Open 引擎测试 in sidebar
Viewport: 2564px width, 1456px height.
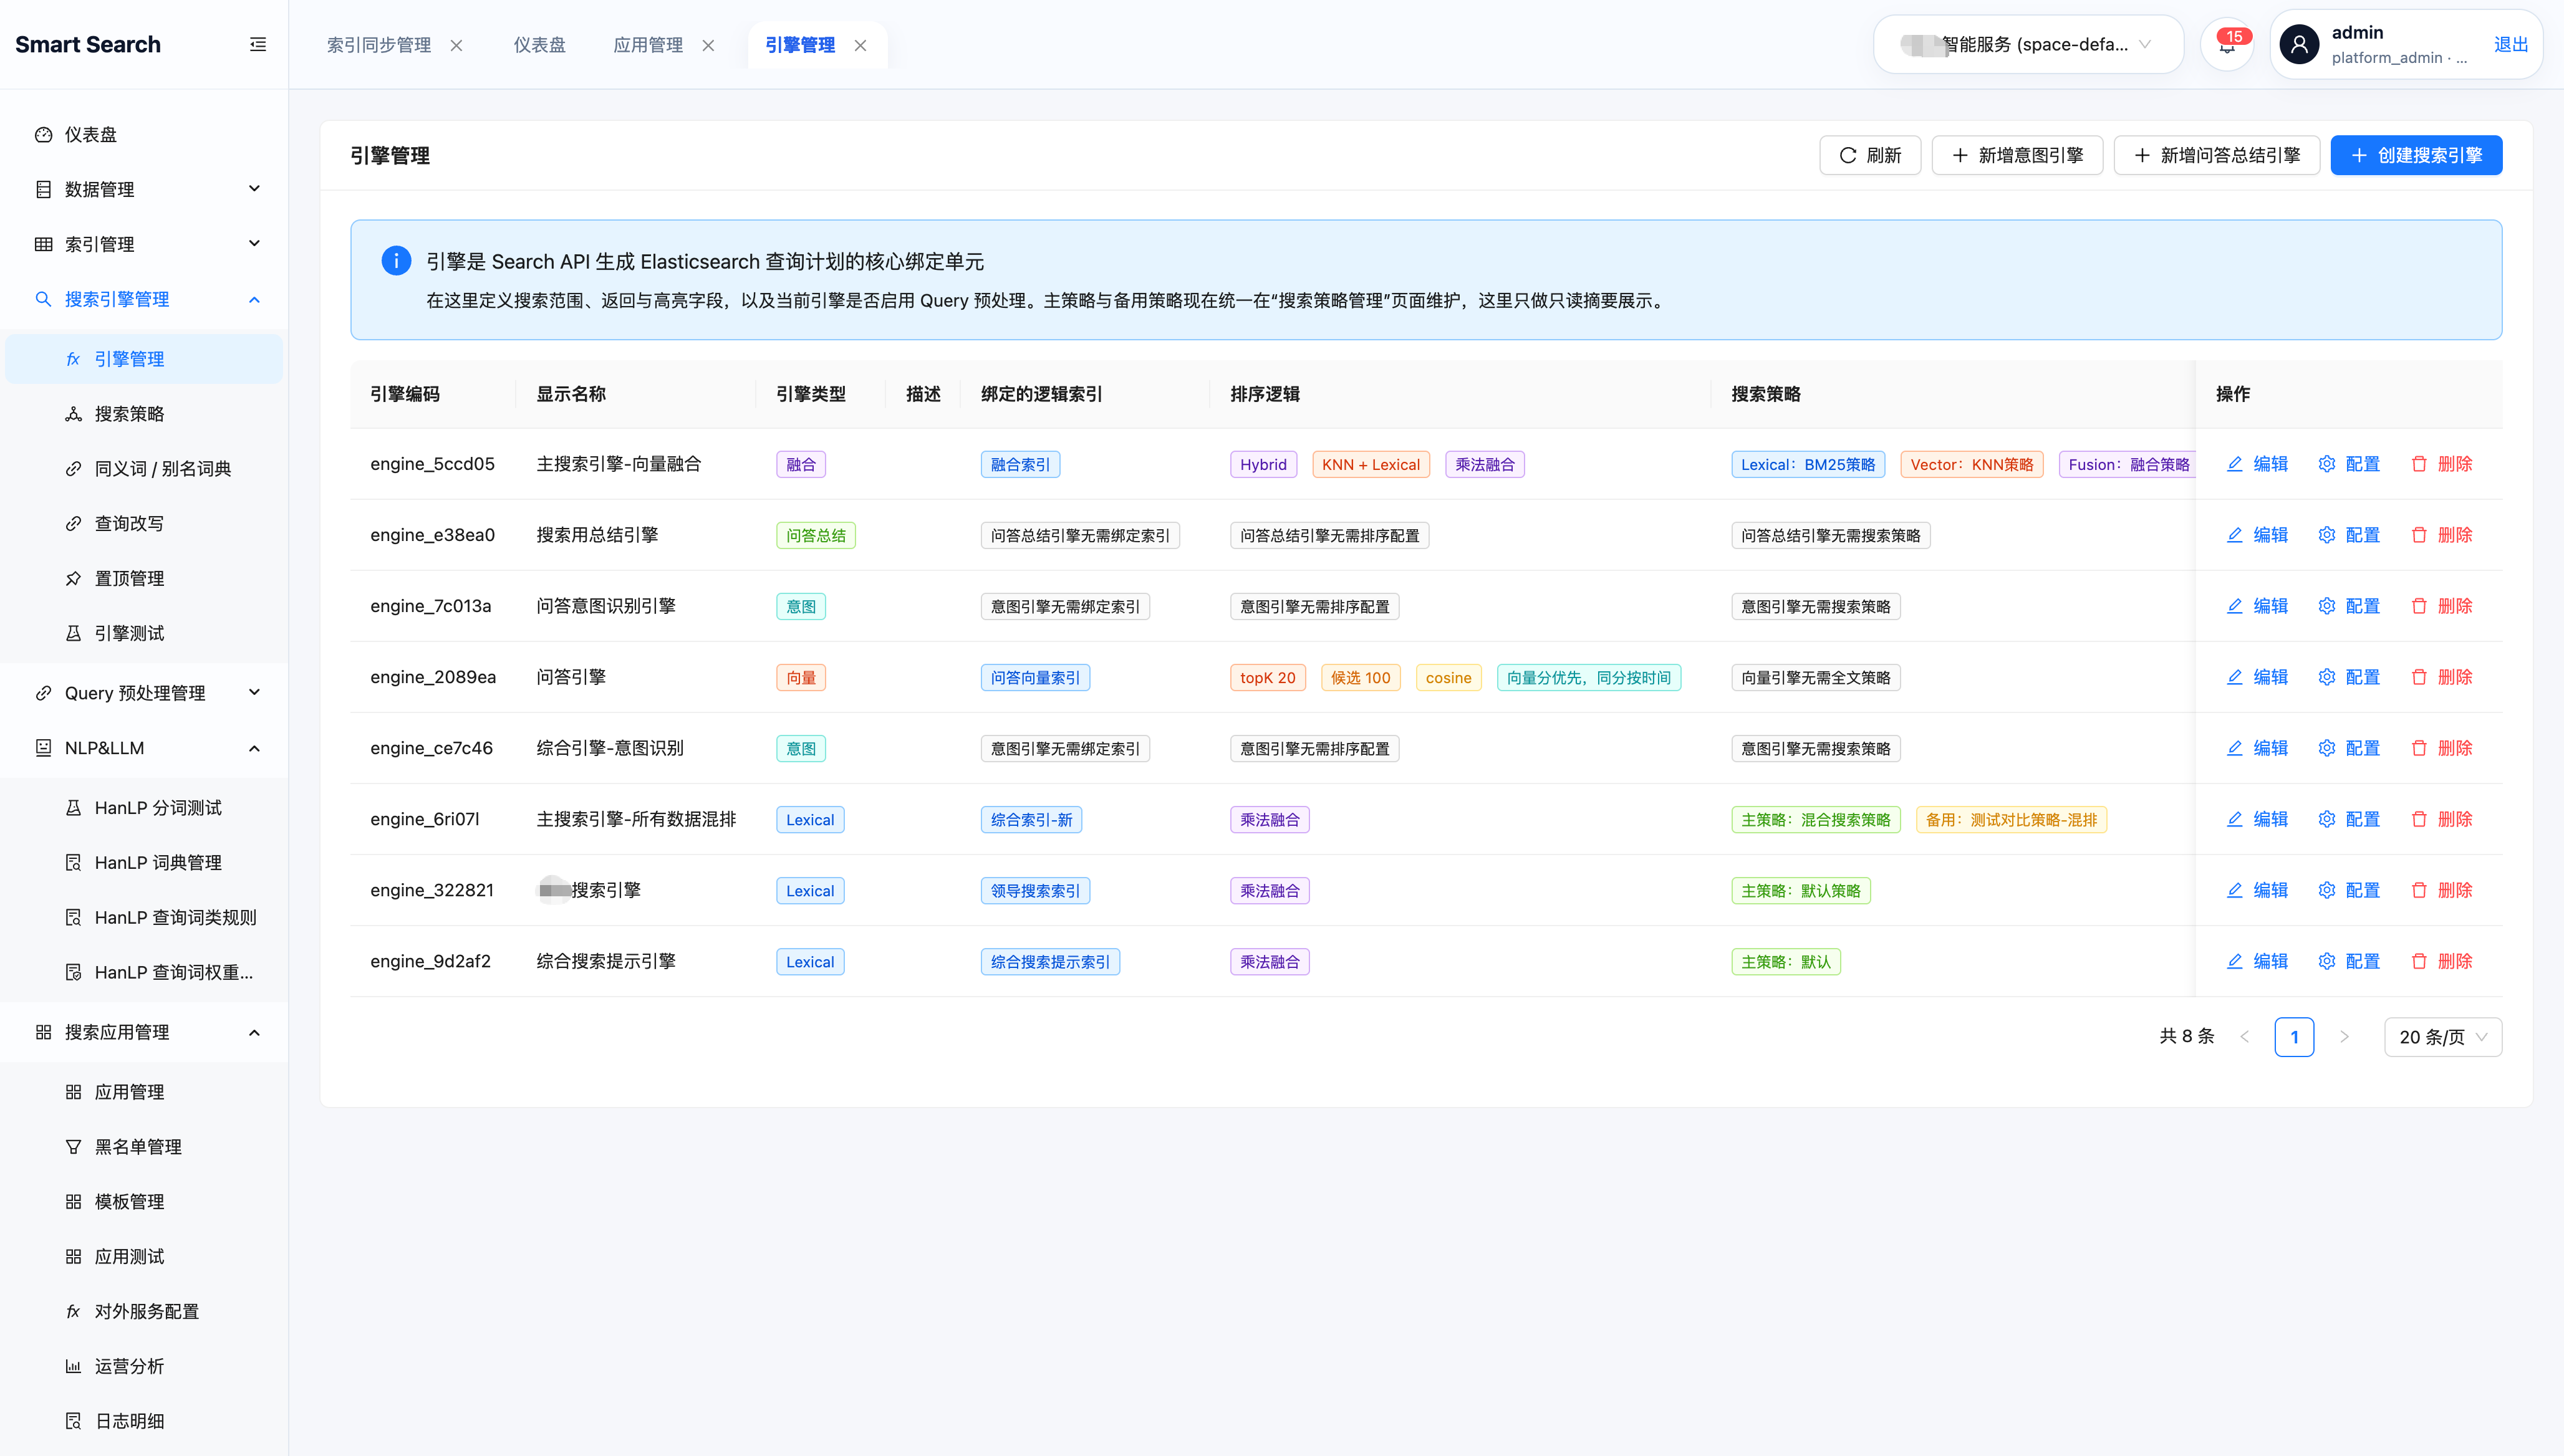(x=144, y=633)
